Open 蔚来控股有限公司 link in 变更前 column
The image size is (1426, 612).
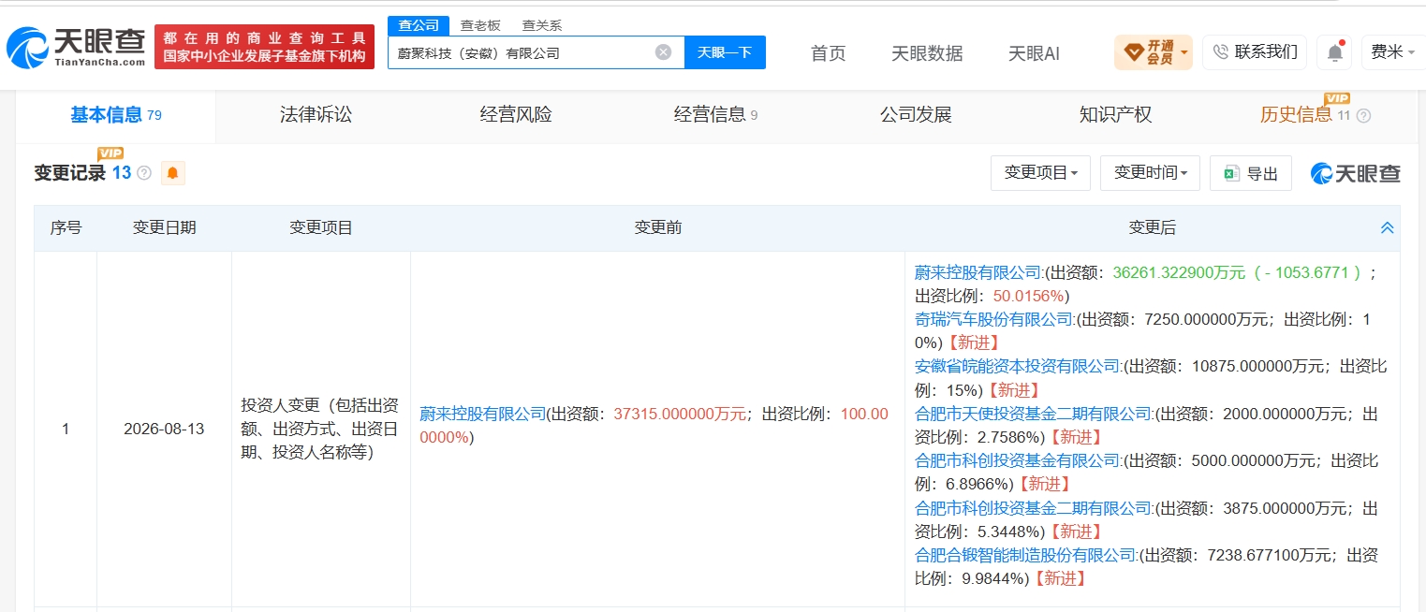[x=482, y=414]
